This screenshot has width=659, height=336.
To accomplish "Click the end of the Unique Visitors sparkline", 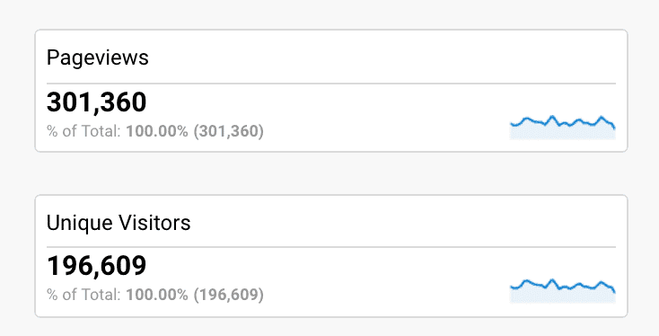I will point(614,291).
